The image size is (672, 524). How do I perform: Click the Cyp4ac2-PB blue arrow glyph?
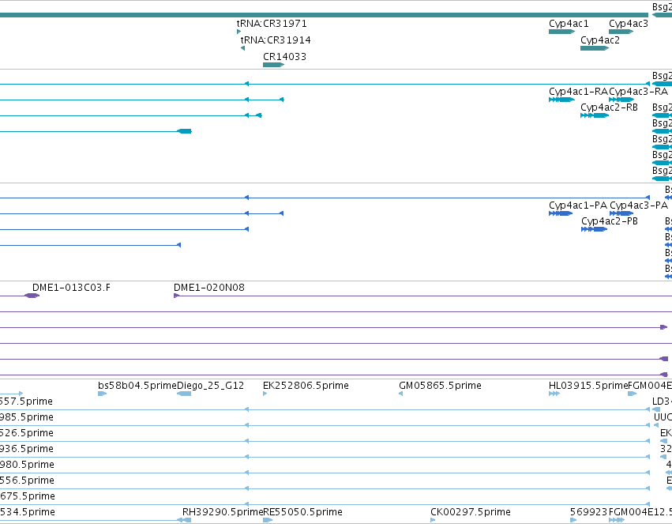[594, 229]
